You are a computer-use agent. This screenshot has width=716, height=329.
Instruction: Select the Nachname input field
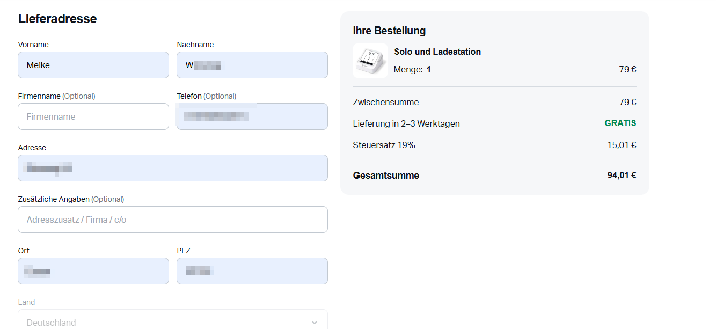coord(252,65)
